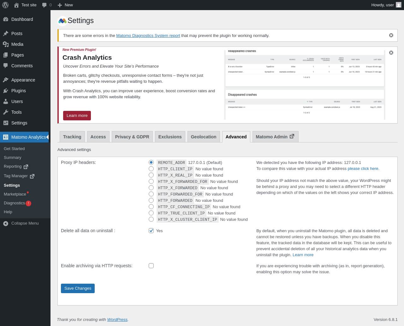The image size is (404, 326).
Task: Select HTTP_CF_CONNECTING_IP radio option
Action: (151, 207)
